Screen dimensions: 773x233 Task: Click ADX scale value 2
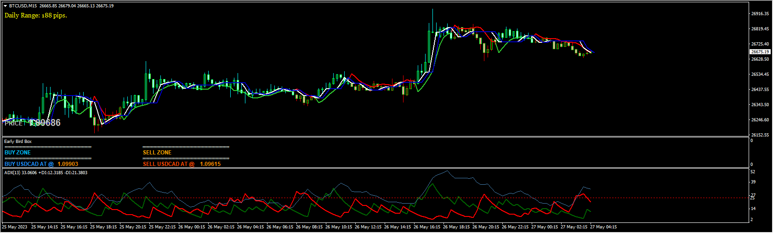752,220
